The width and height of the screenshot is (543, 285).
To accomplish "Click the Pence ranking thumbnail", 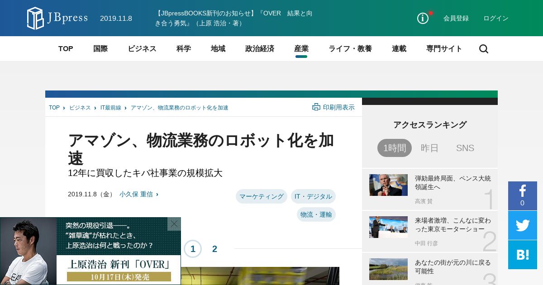I will tap(388, 185).
